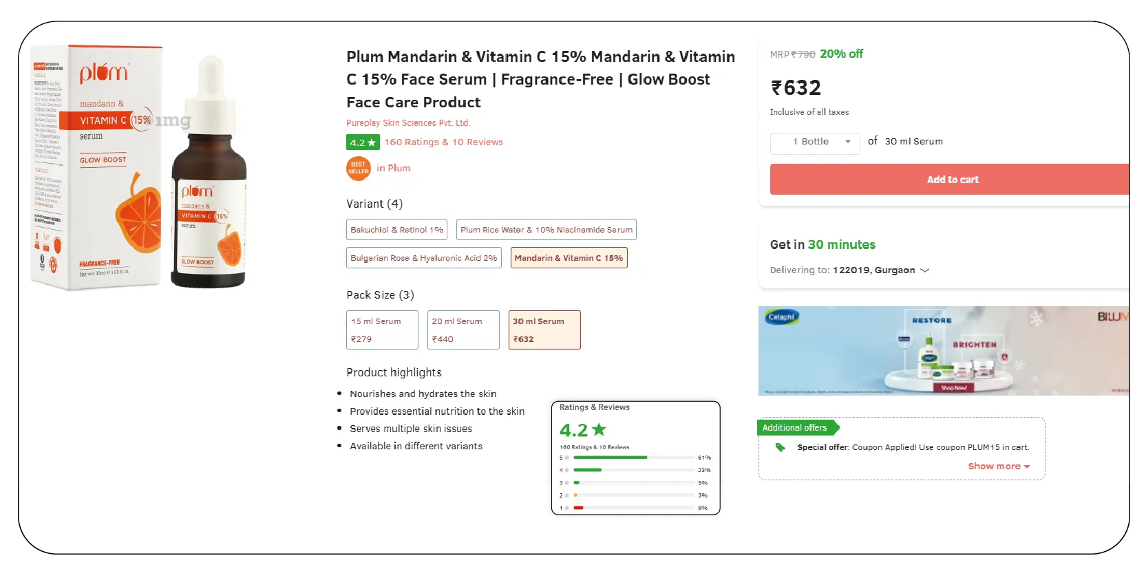Switch to the 20 ml Serum option
Viewport: 1146px width, 569px height.
point(463,330)
